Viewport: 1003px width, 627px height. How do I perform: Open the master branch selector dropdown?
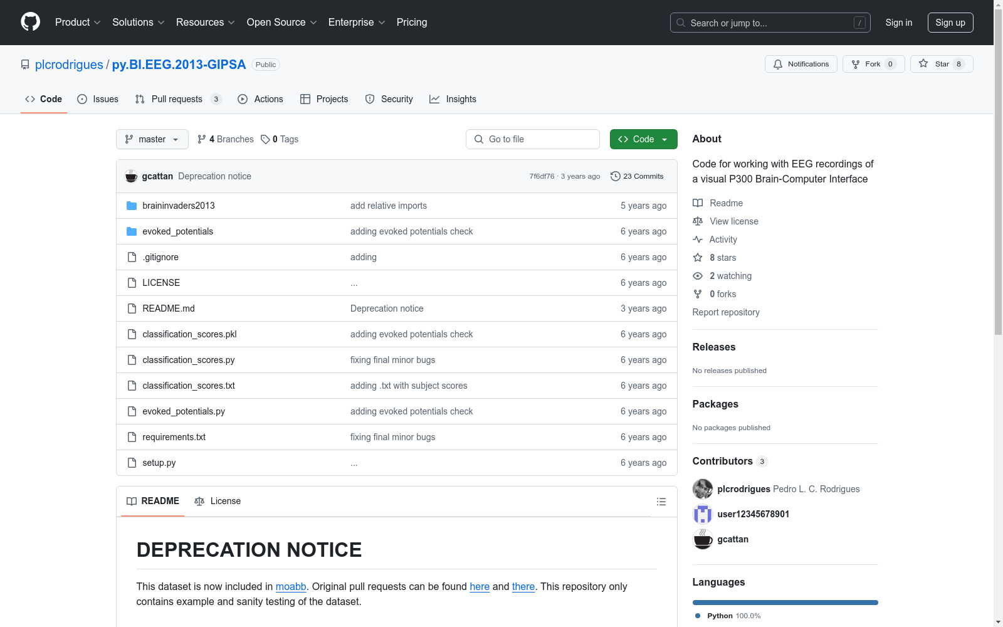[x=152, y=139]
